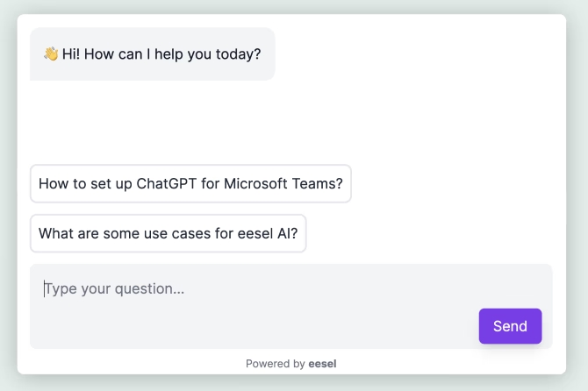Ask how to set up ChatGPT for Teams

point(190,184)
